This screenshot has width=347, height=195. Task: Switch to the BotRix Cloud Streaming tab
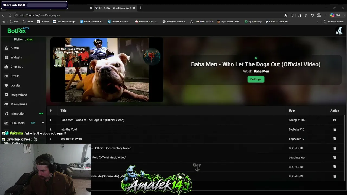click(115, 8)
